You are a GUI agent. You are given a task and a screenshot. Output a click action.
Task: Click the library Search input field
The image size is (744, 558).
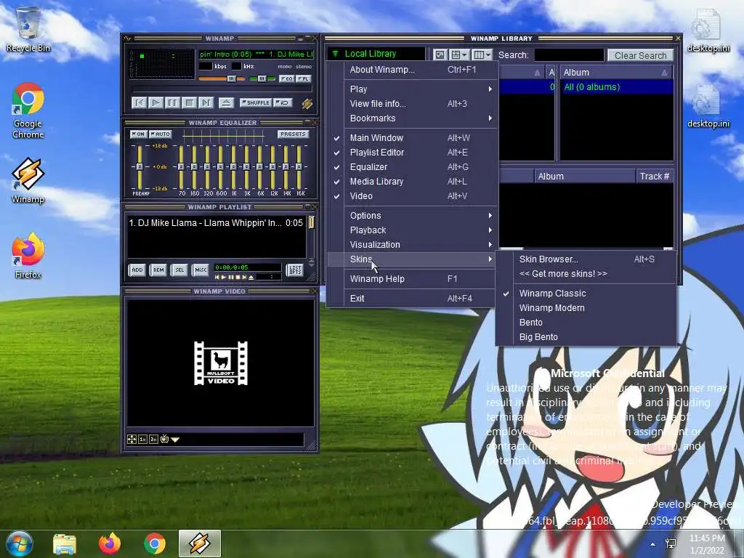point(569,55)
